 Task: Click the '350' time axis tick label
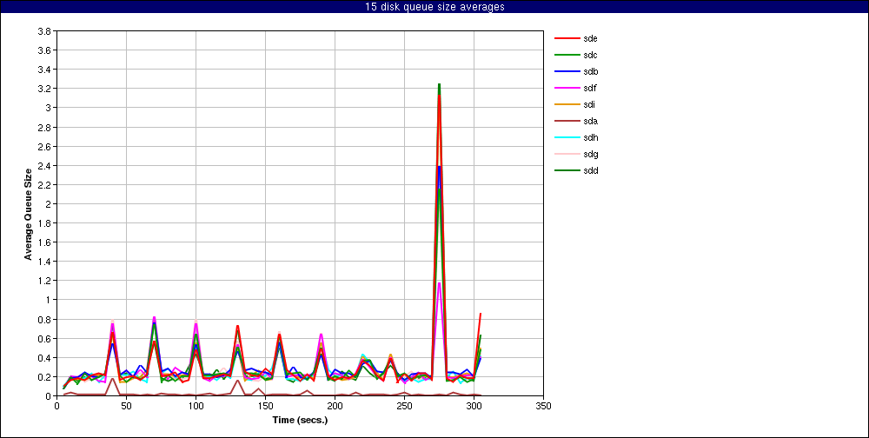point(544,407)
